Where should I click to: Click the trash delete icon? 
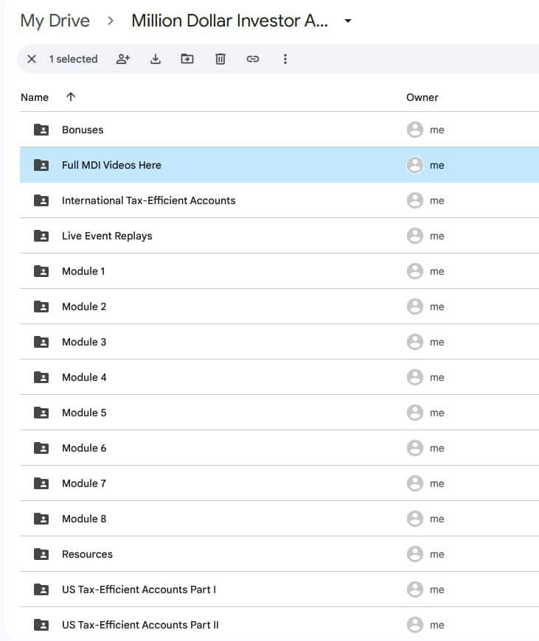coord(220,59)
